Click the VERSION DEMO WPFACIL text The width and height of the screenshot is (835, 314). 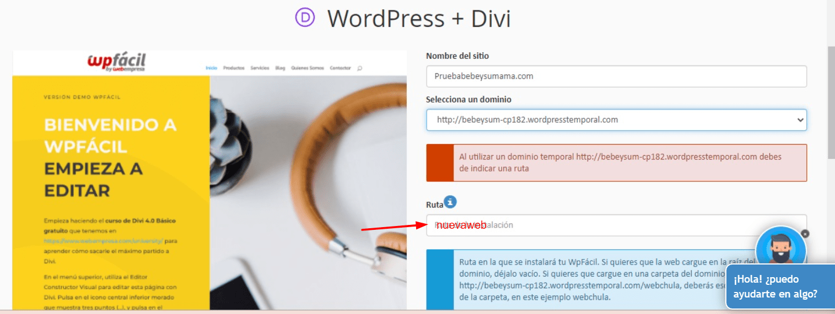coord(82,97)
